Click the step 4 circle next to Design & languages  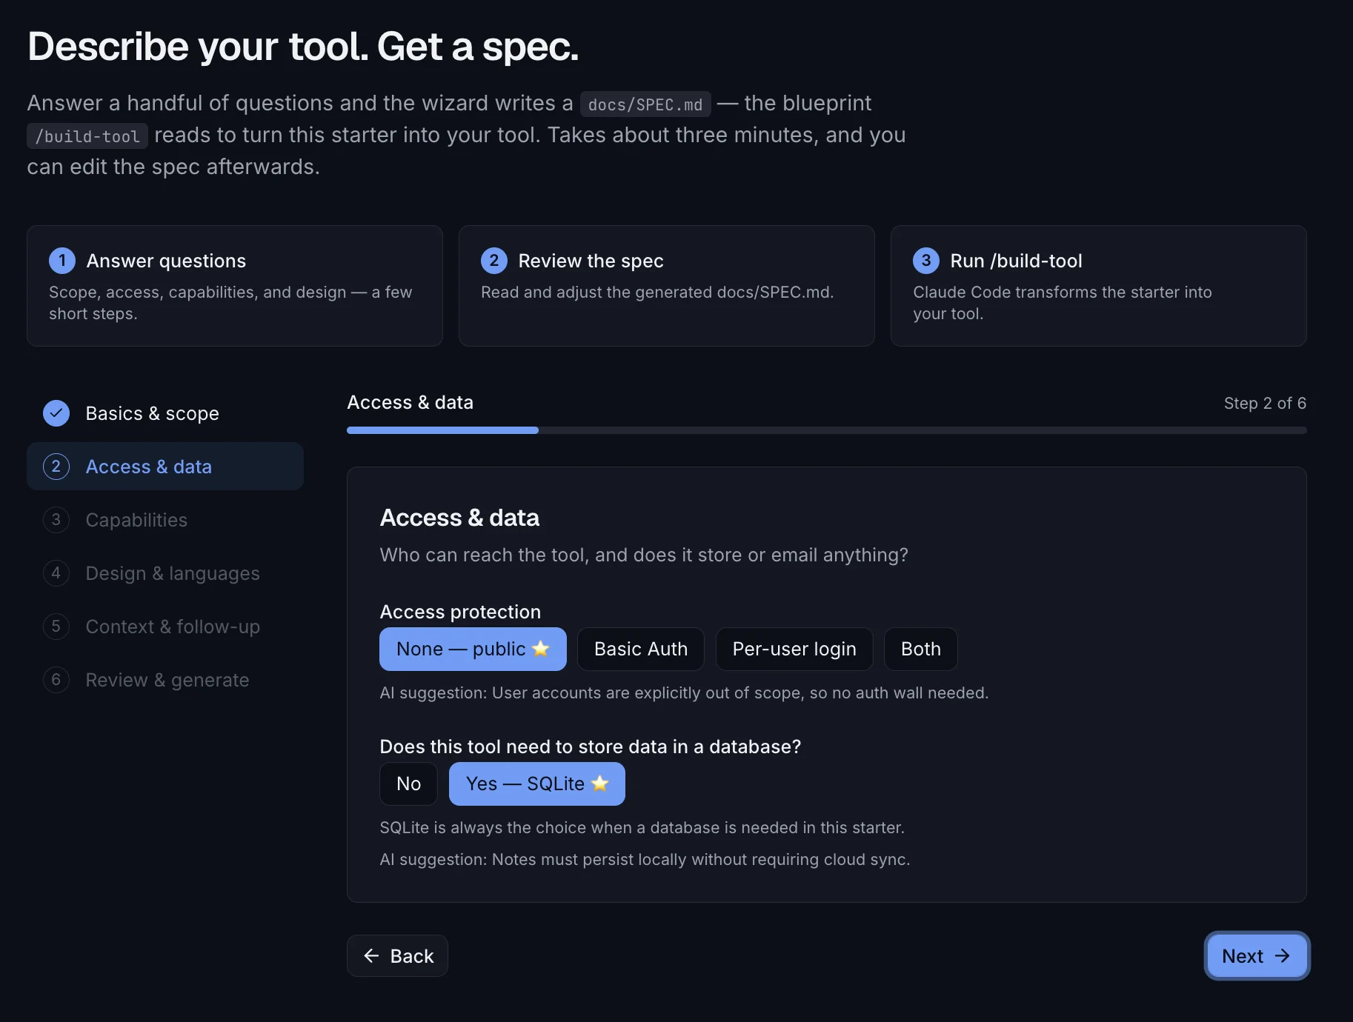(56, 573)
